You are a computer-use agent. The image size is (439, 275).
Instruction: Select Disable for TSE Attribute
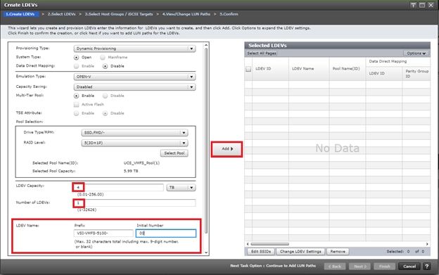coord(105,113)
